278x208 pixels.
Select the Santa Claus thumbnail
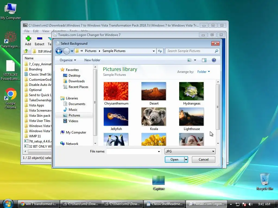coord(191,139)
